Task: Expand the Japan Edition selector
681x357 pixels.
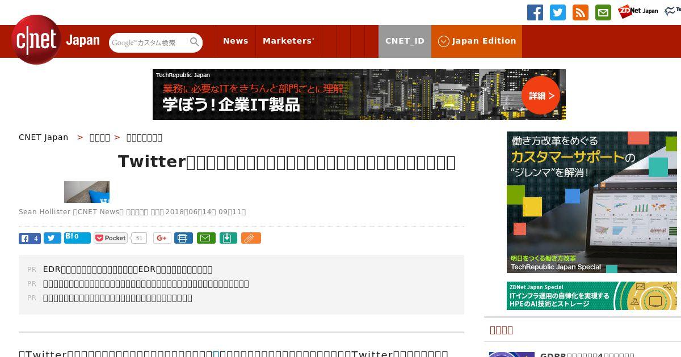Action: pos(477,41)
